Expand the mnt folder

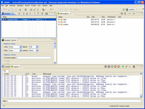59,22
